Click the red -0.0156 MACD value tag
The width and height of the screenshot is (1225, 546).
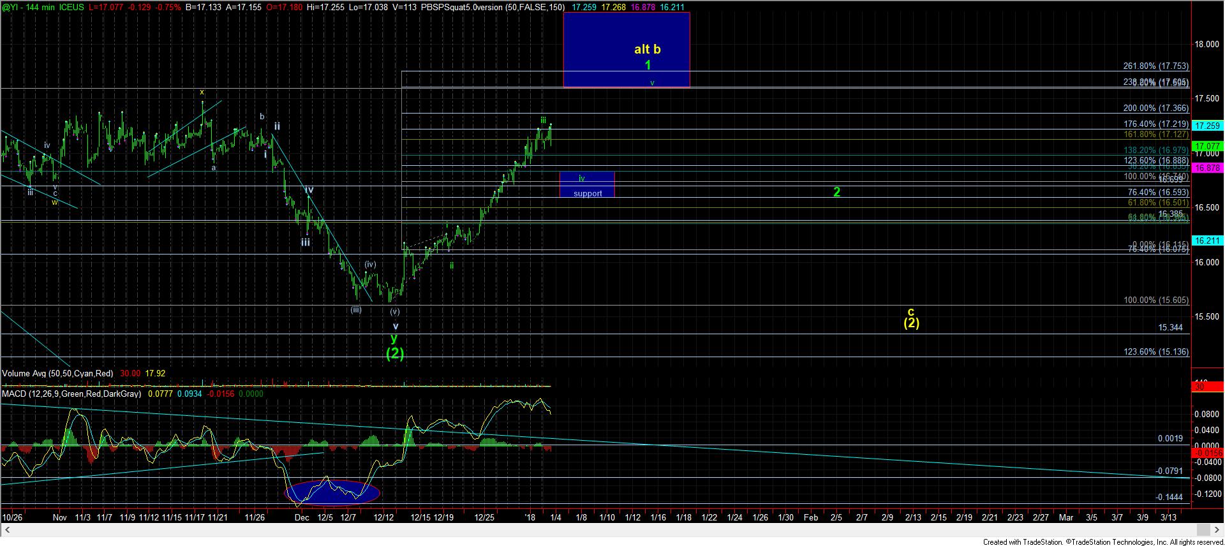1207,452
